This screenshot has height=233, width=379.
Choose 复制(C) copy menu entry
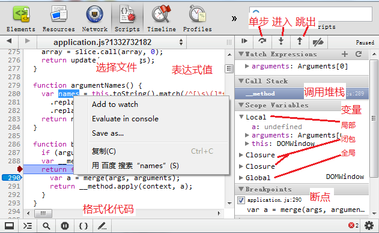click(x=151, y=151)
